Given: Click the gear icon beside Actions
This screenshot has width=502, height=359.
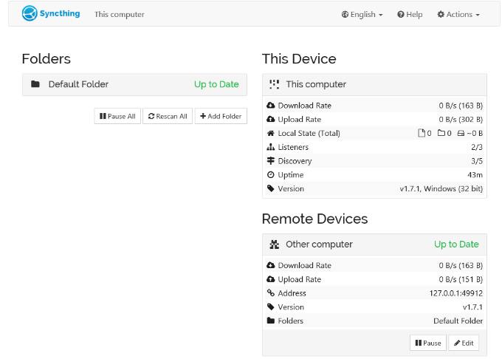Looking at the screenshot, I should (441, 15).
